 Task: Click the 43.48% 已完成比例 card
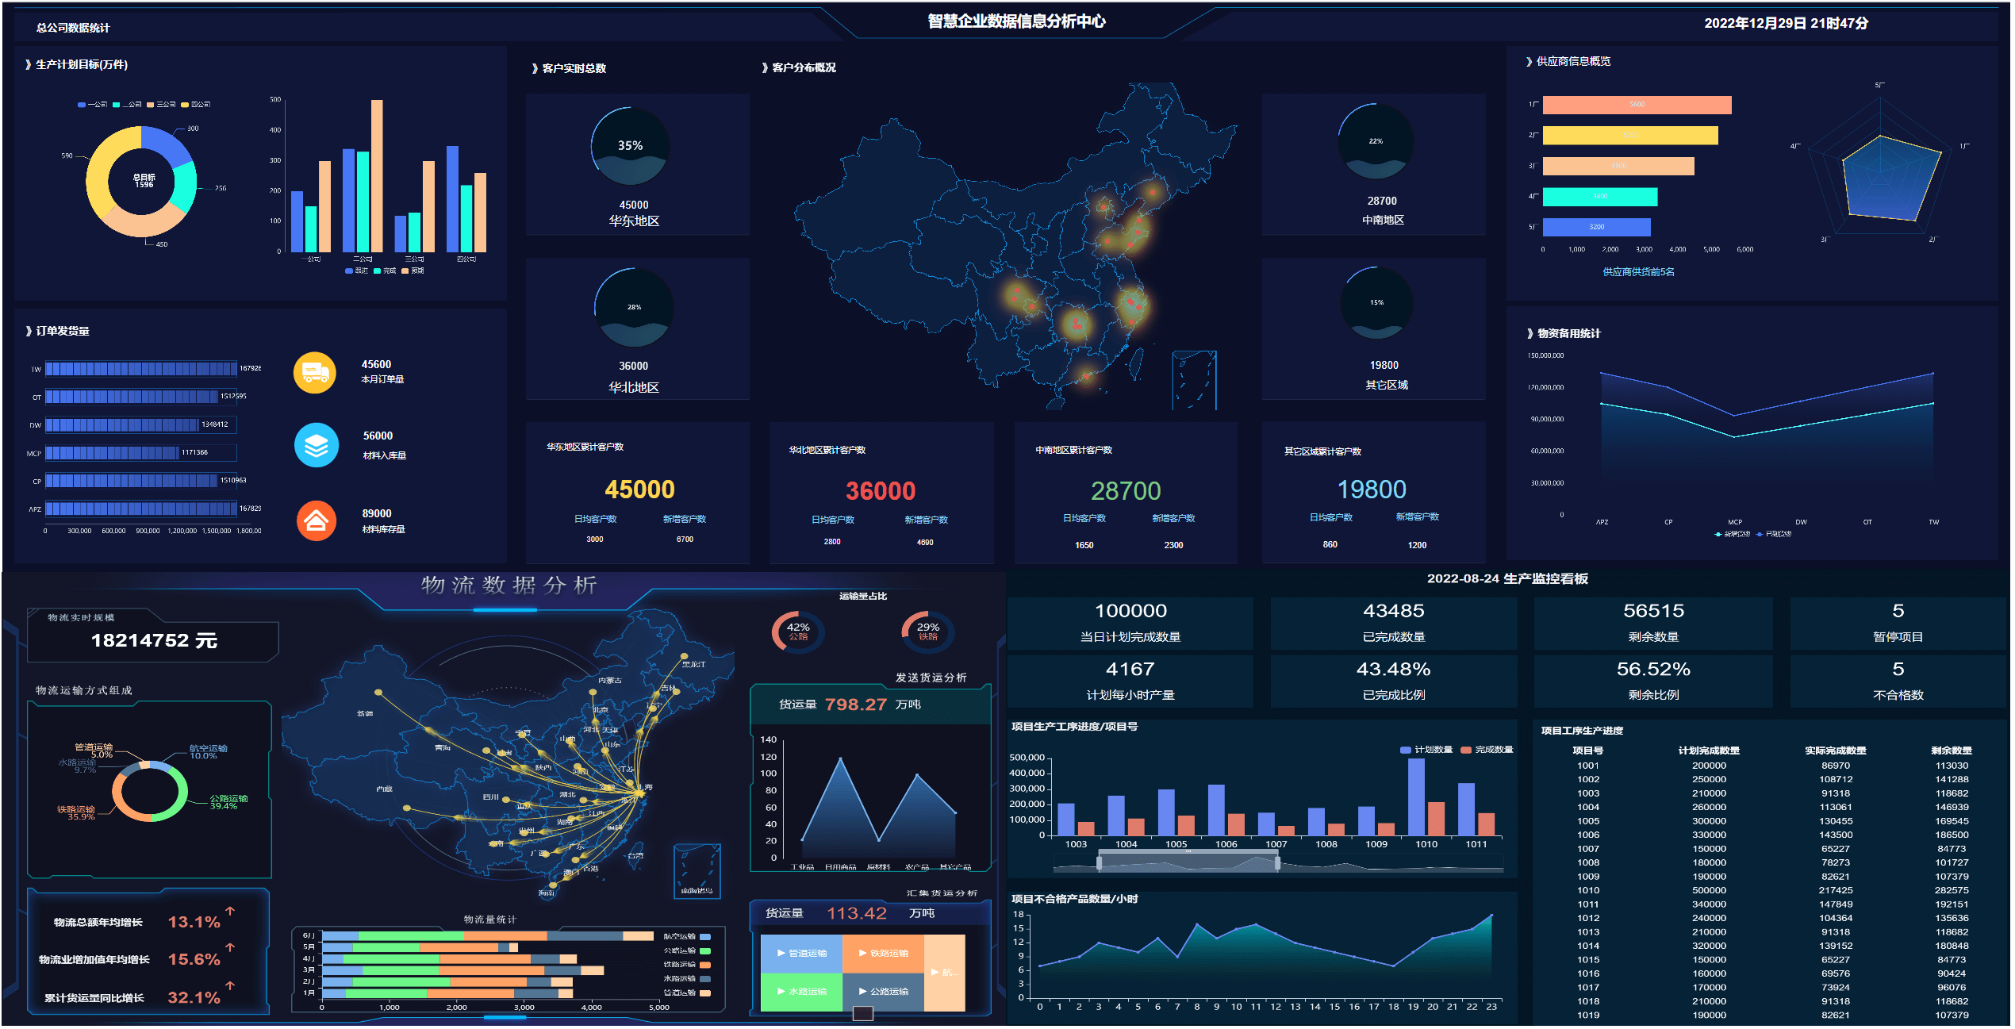tap(1394, 682)
